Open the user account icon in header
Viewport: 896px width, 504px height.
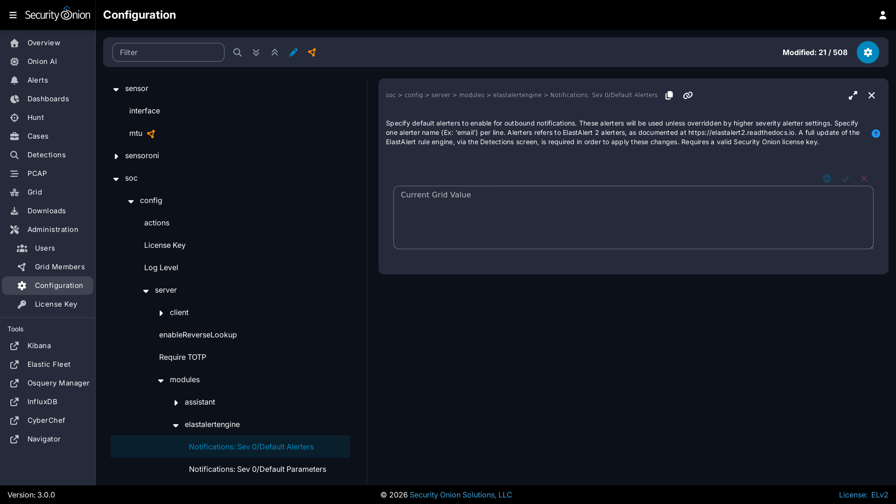pyautogui.click(x=882, y=15)
